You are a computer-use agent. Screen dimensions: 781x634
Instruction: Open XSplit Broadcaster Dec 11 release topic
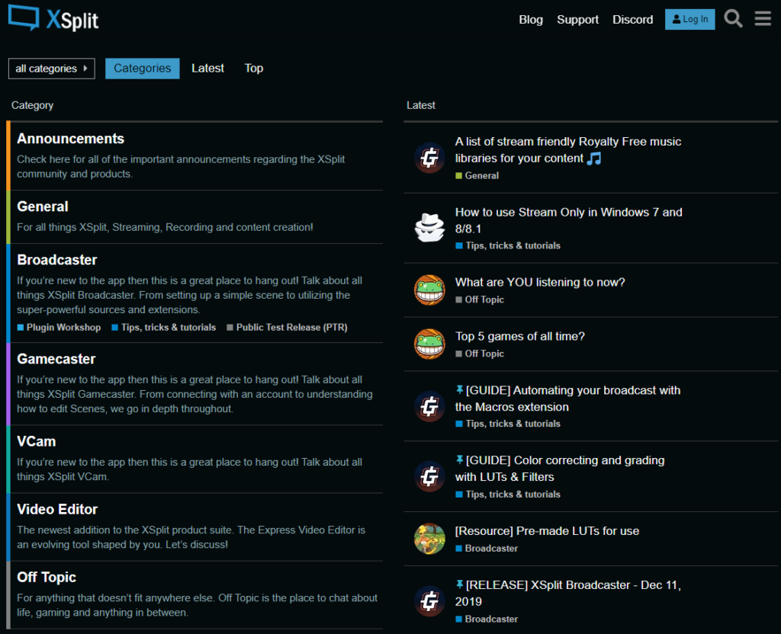pos(567,593)
